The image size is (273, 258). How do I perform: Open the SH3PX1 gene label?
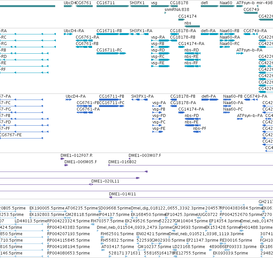(x=137, y=3)
